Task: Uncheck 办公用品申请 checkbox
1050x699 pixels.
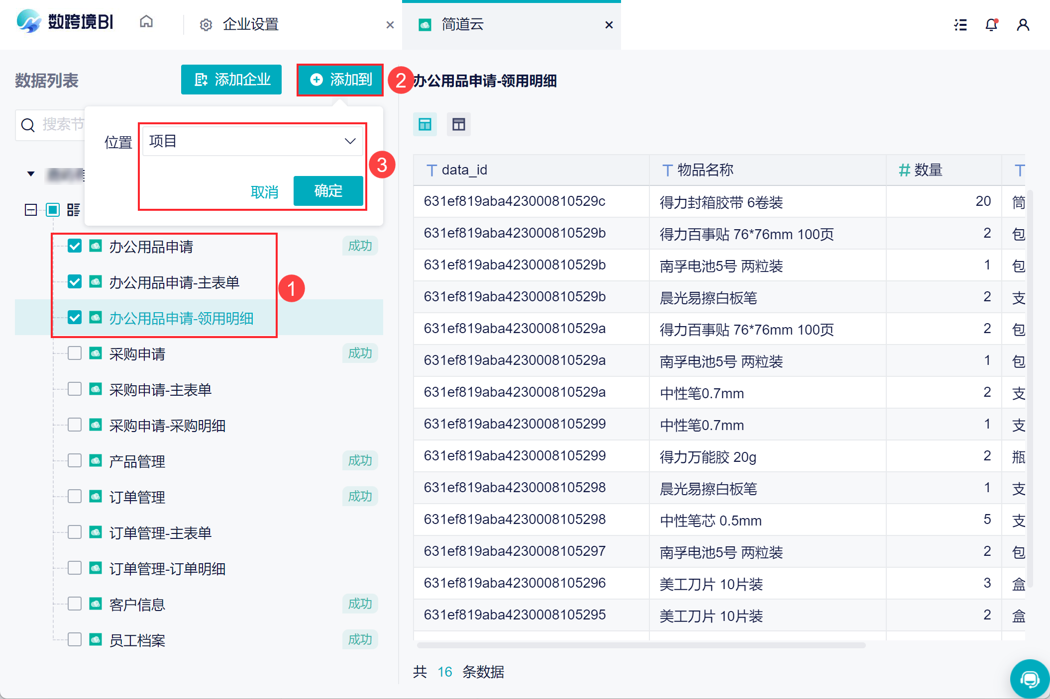Action: [75, 246]
